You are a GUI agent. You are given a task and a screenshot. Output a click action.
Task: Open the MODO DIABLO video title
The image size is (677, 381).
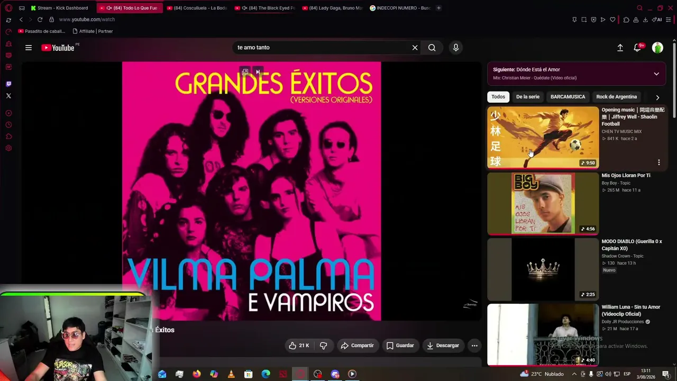(x=632, y=245)
